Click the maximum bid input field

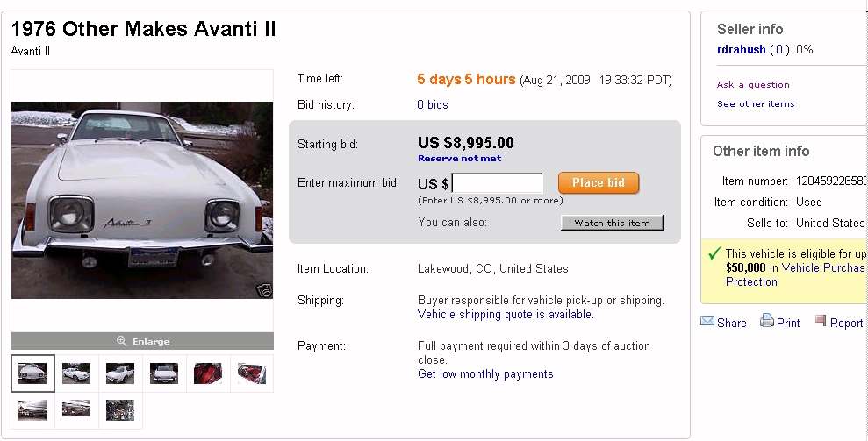pos(497,183)
